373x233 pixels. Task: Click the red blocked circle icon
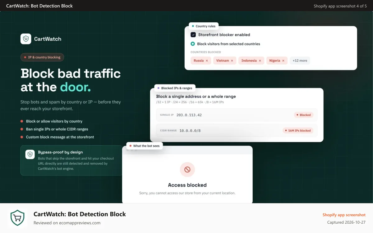pyautogui.click(x=187, y=170)
